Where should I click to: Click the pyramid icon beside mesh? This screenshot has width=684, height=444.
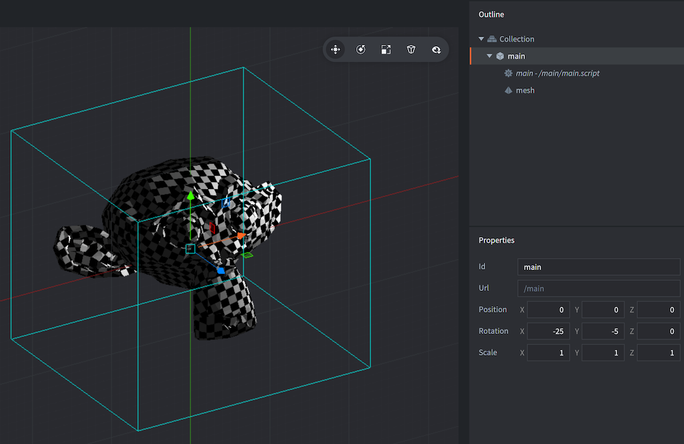[508, 90]
